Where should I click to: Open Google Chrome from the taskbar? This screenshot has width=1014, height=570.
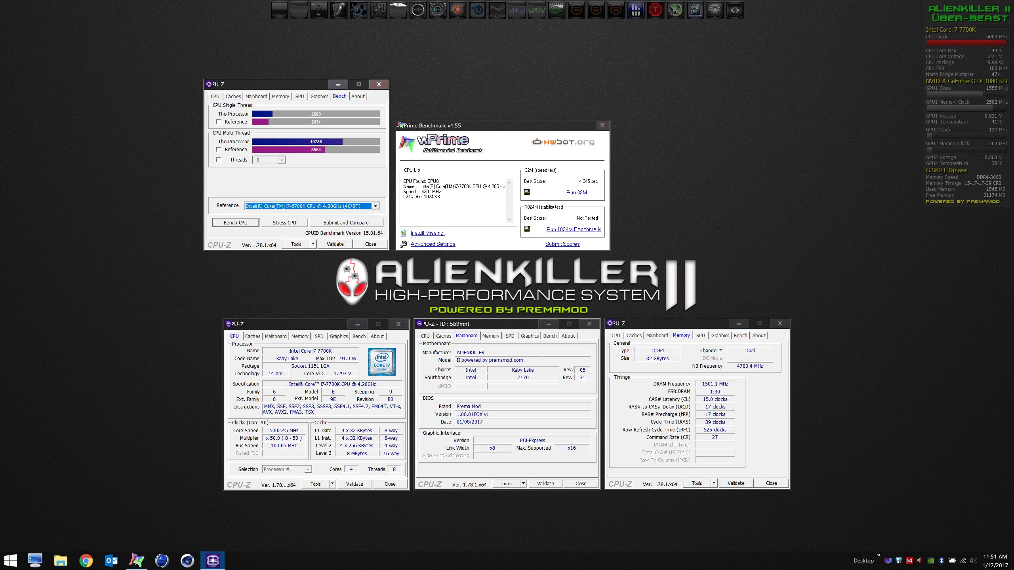(86, 560)
